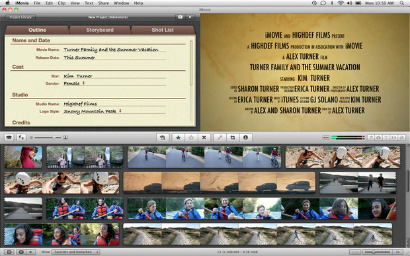Click the large thumbnail size icon

tap(65, 138)
